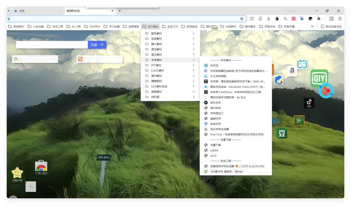The height and width of the screenshot is (205, 351).
Task: Expand 视频素材 submenu folder
Action: (x=169, y=39)
